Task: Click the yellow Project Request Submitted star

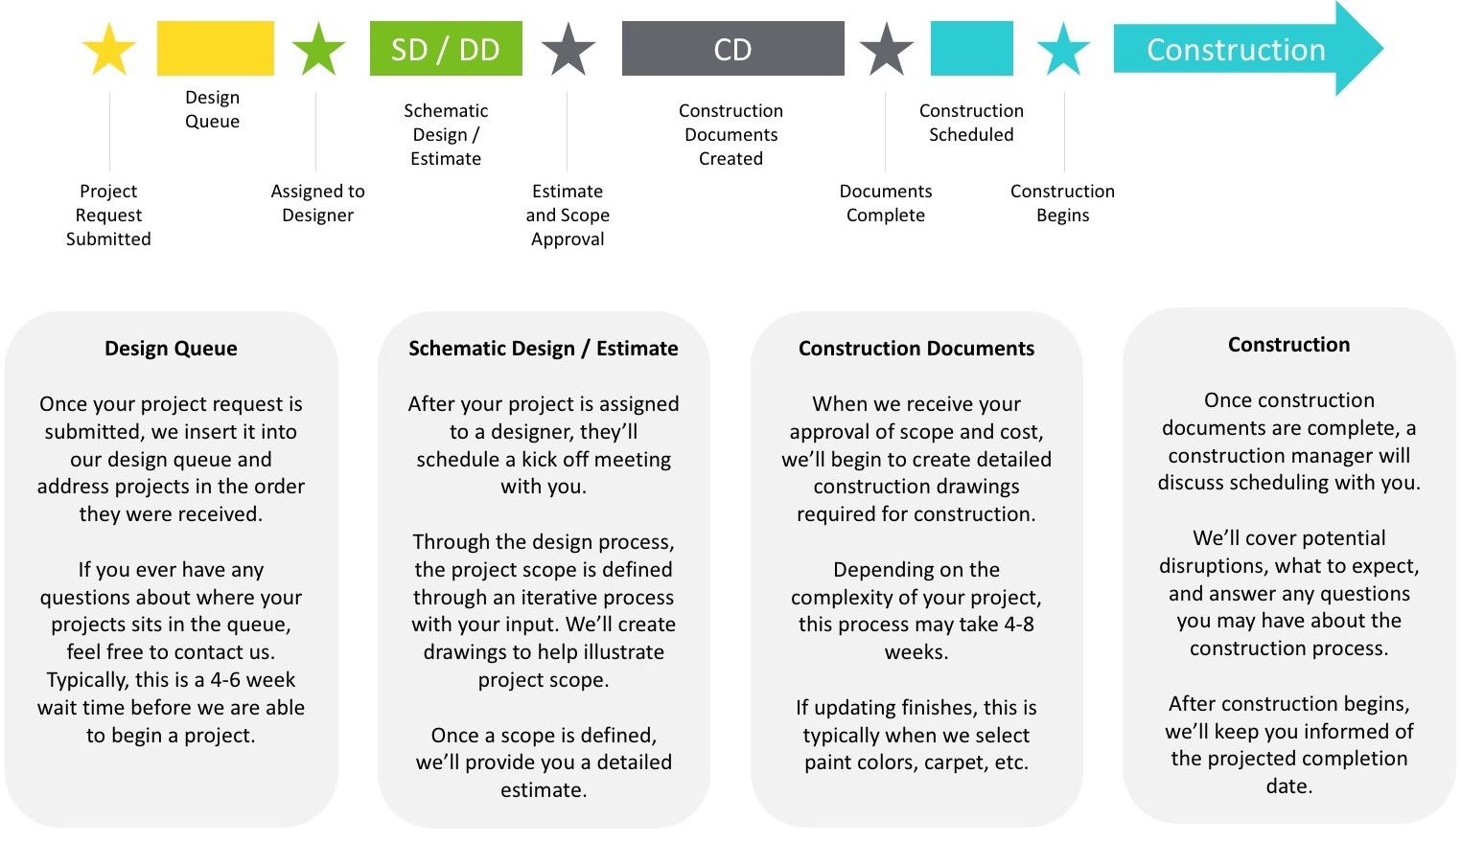Action: click(x=109, y=51)
